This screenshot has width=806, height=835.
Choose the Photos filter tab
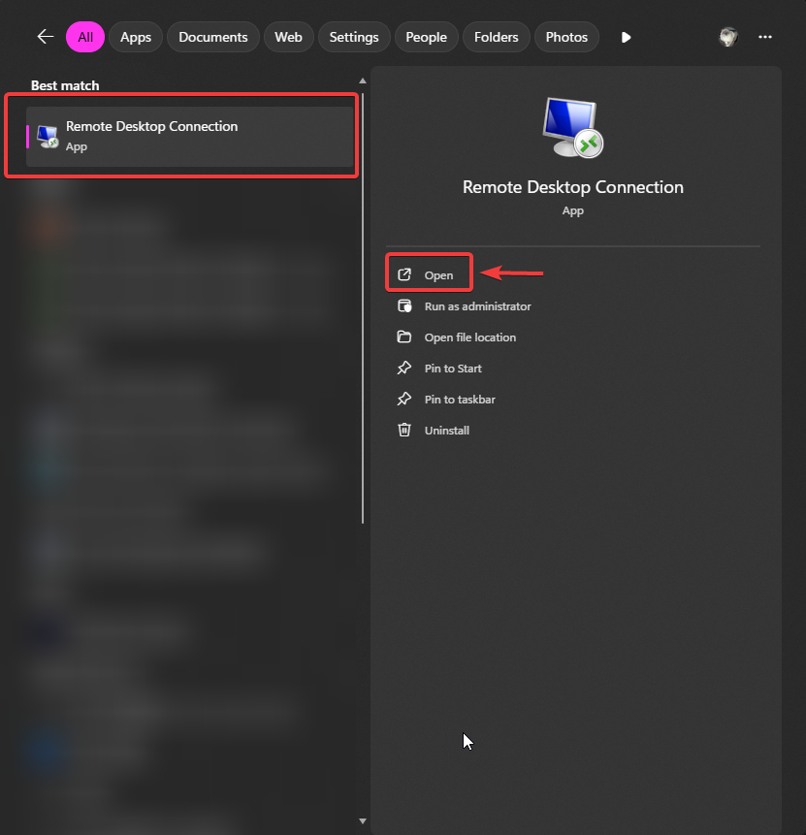coord(566,37)
